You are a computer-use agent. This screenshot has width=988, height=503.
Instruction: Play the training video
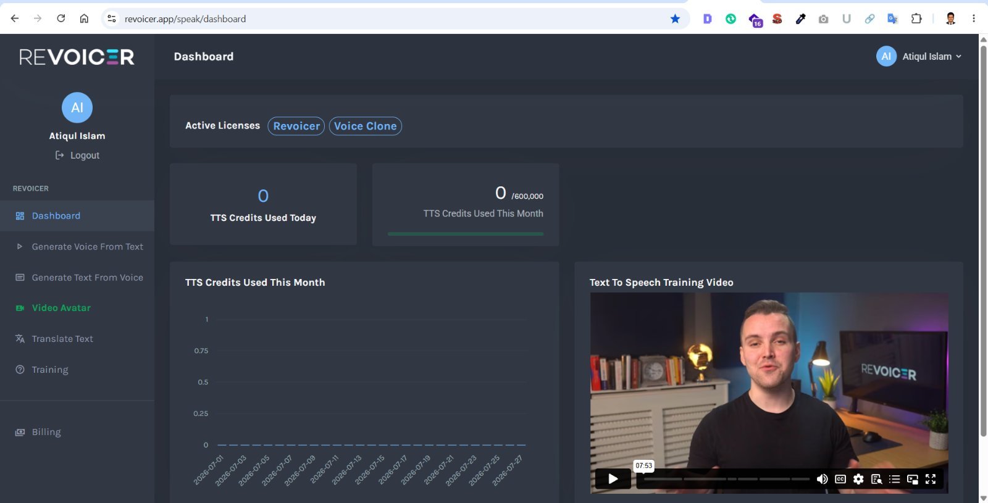click(x=613, y=479)
